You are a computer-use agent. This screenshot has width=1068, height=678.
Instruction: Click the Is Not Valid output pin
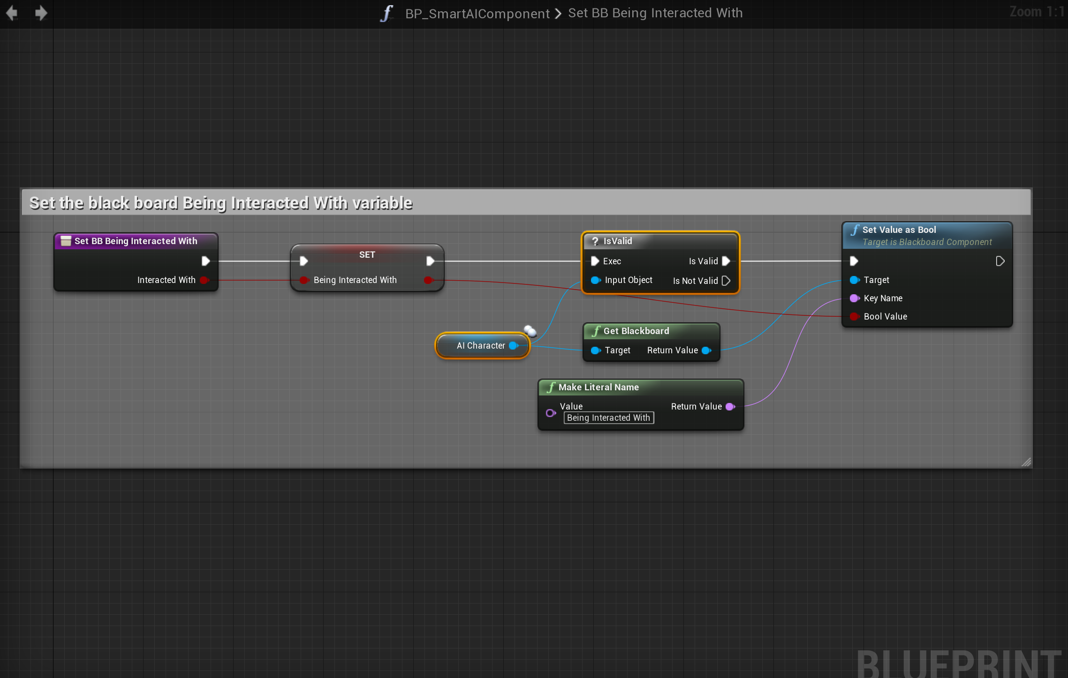[x=726, y=281]
